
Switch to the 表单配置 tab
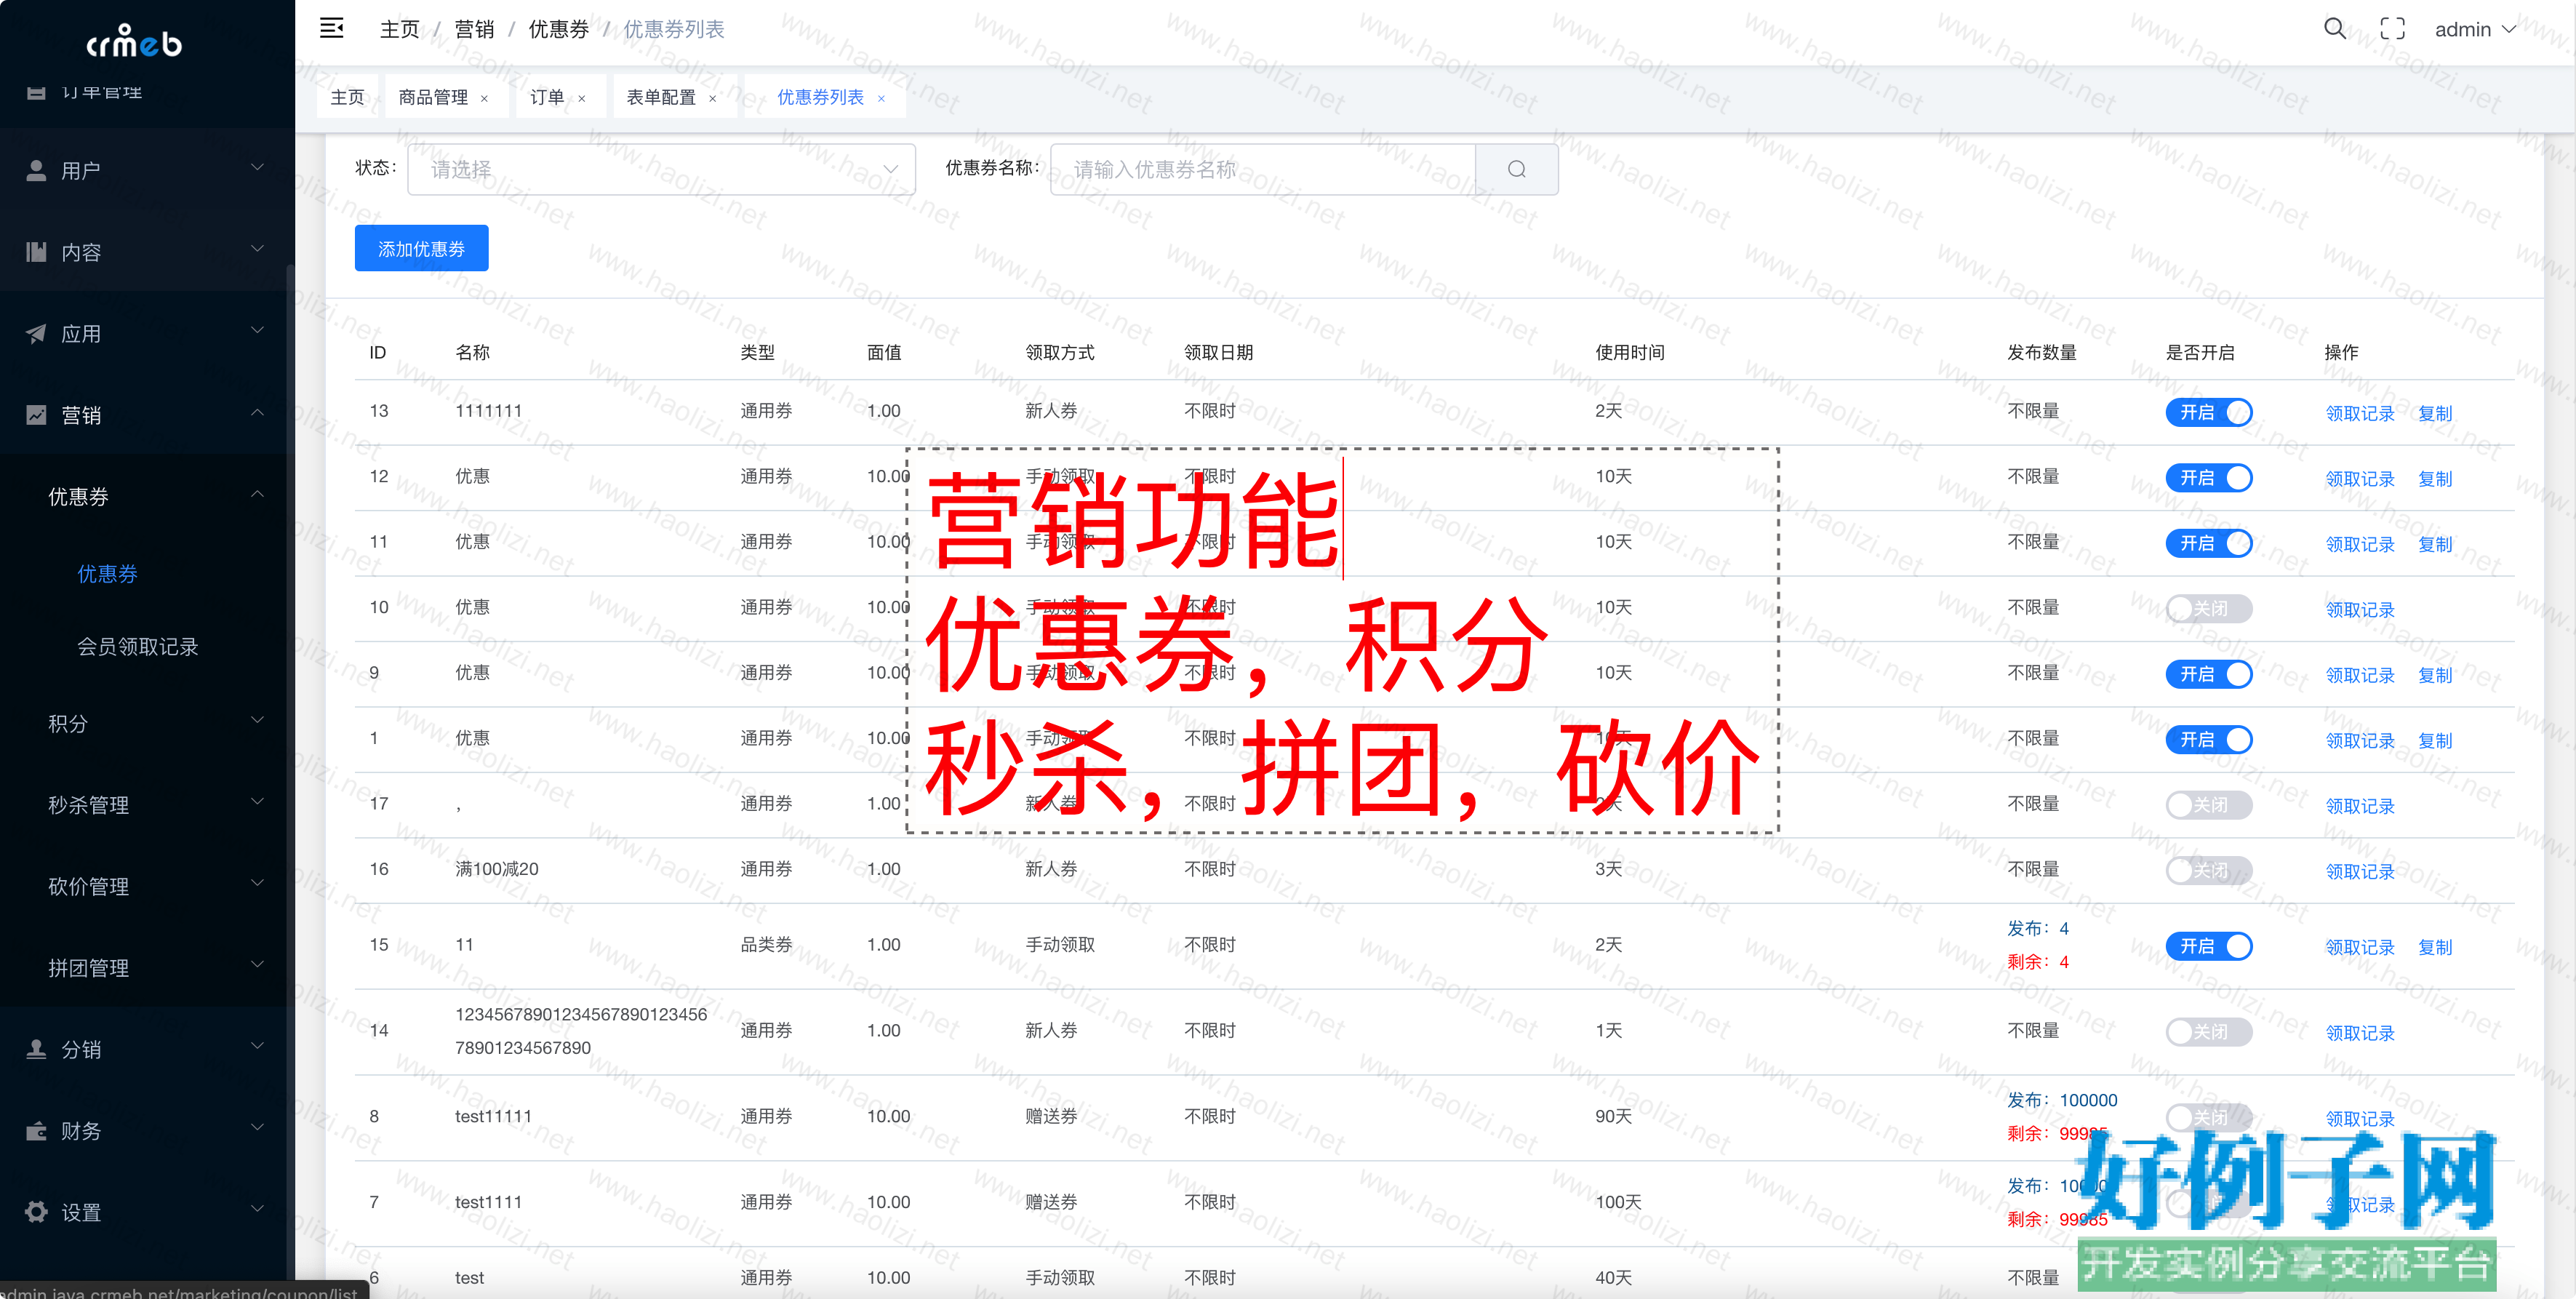[x=661, y=97]
